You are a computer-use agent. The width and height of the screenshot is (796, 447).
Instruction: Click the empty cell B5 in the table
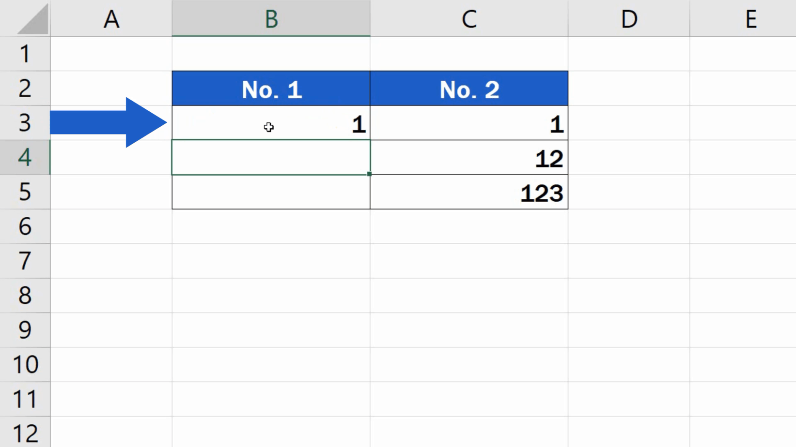click(x=270, y=193)
